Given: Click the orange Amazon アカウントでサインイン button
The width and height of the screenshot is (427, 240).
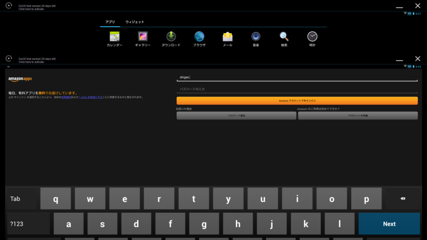Looking at the screenshot, I should pyautogui.click(x=297, y=101).
